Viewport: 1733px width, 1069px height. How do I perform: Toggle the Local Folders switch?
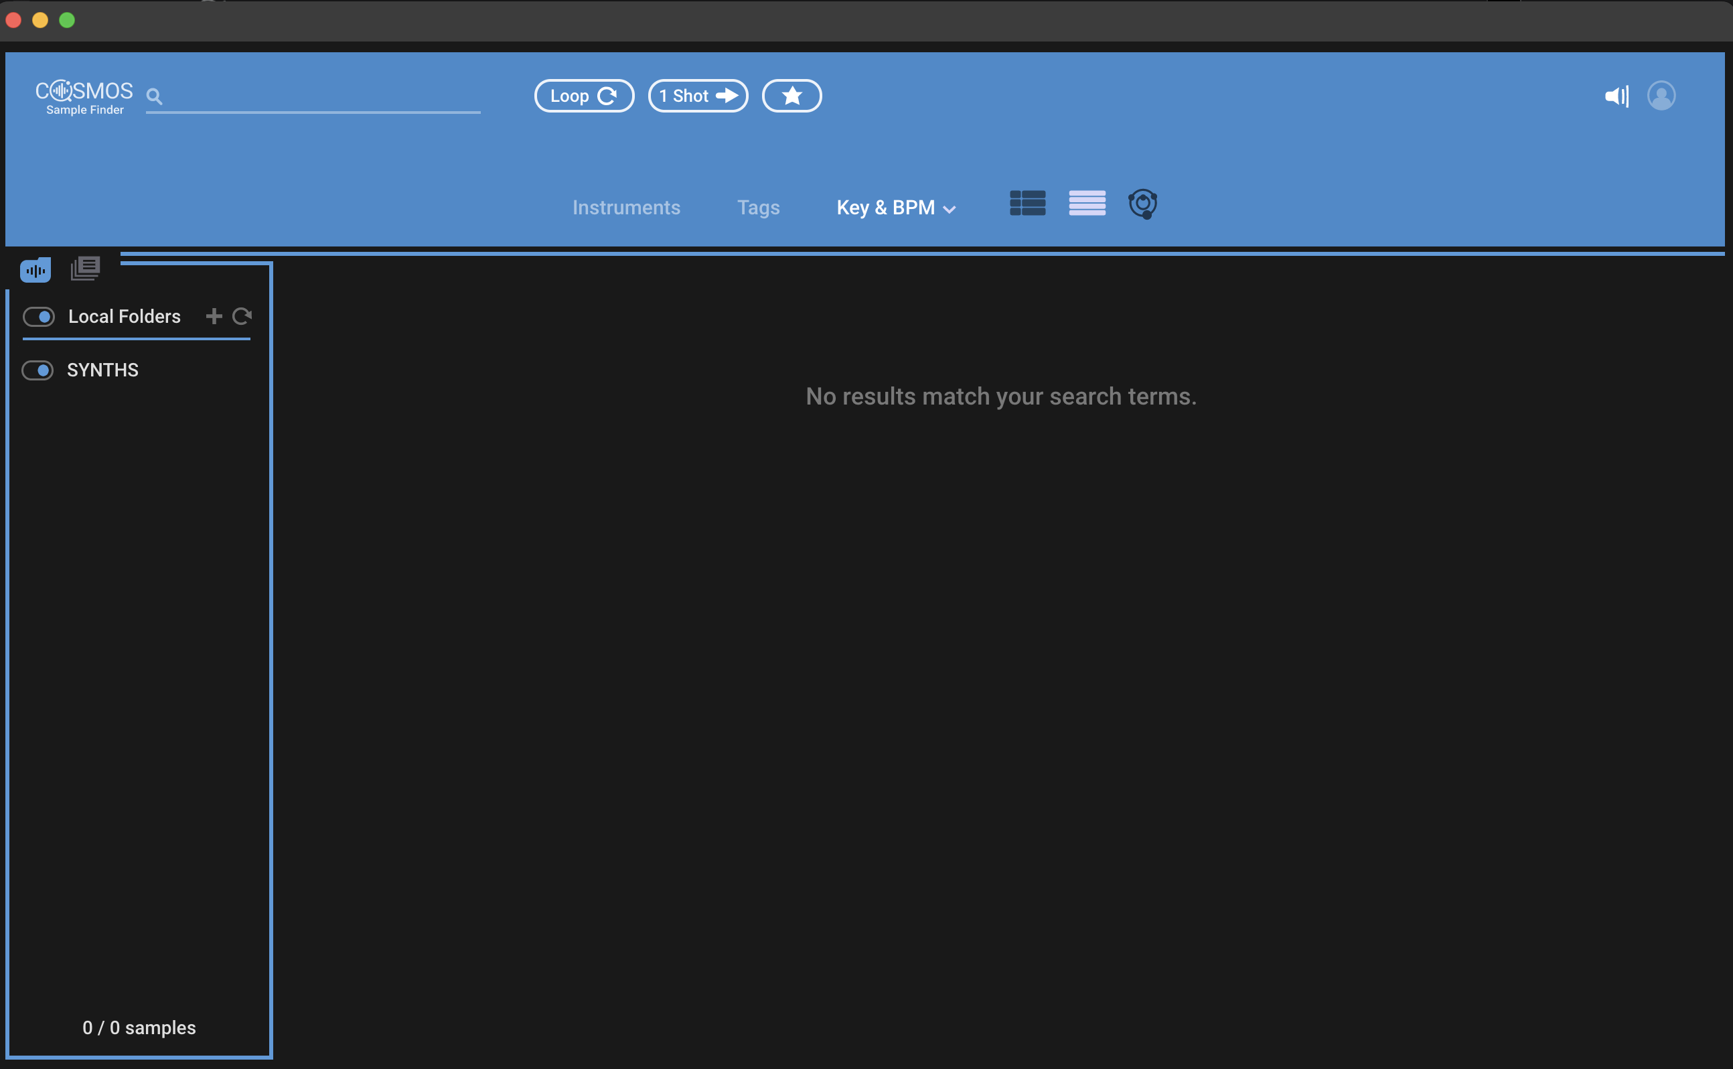[39, 317]
